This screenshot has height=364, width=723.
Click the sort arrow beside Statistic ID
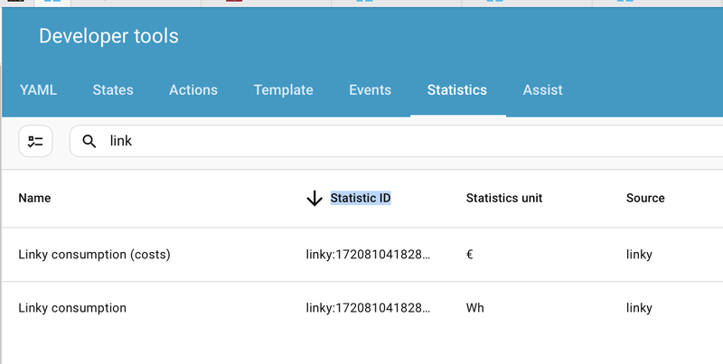(x=315, y=199)
